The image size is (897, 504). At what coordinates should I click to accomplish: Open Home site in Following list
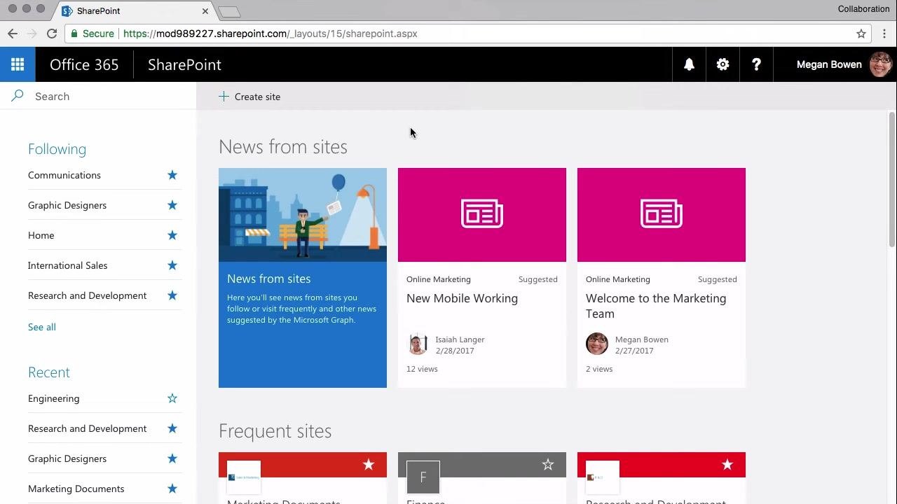coord(41,235)
